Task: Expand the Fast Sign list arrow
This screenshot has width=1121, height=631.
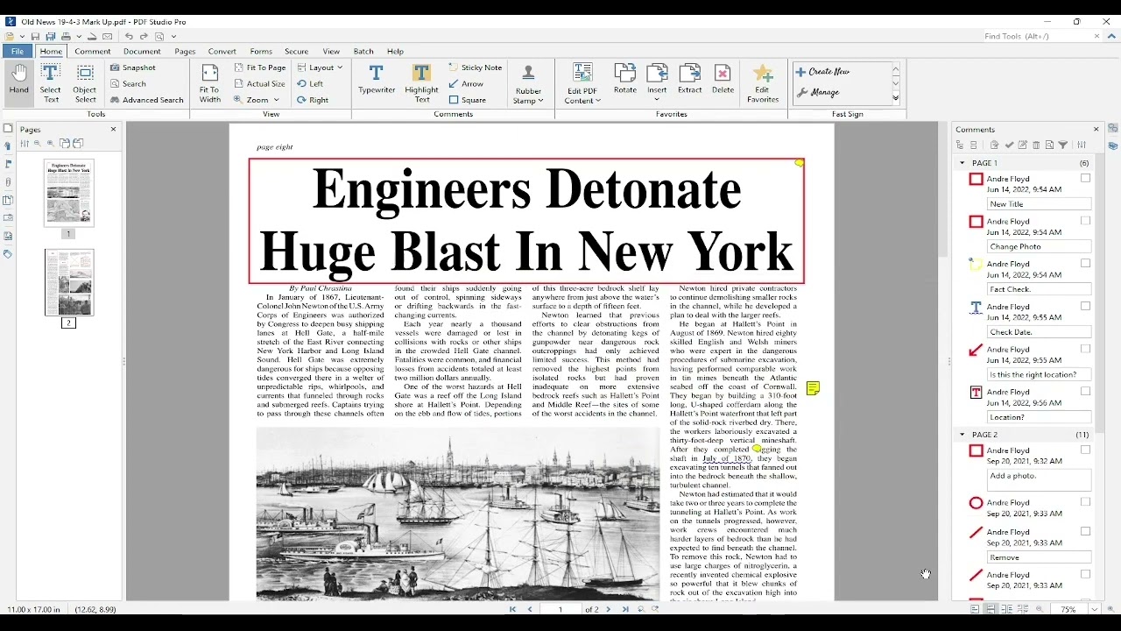Action: [896, 98]
